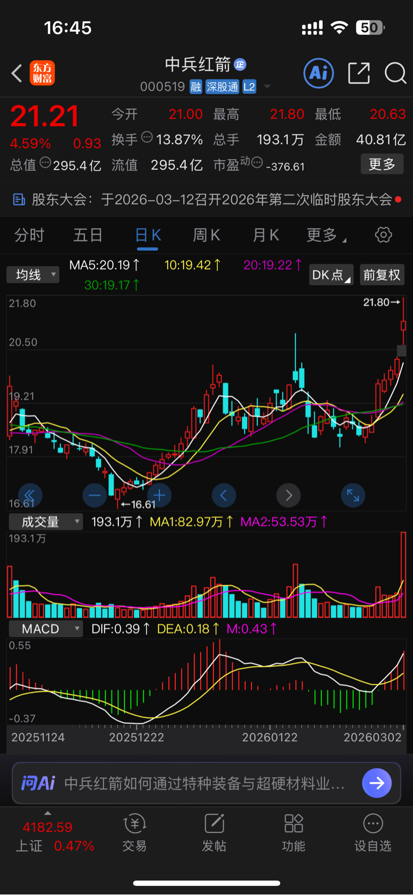Jump to earliest candles double-arrow button
413x895 pixels.
[30, 495]
